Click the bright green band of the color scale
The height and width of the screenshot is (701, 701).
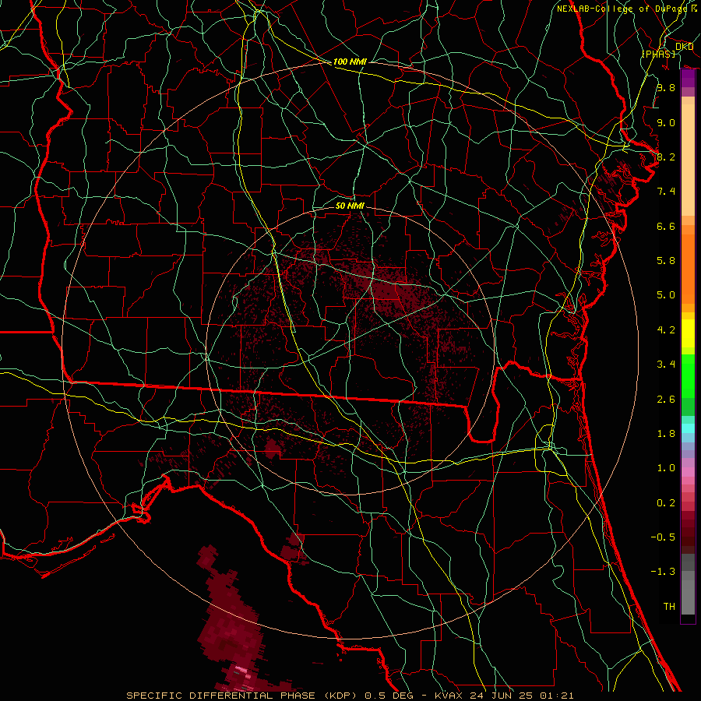tap(688, 375)
